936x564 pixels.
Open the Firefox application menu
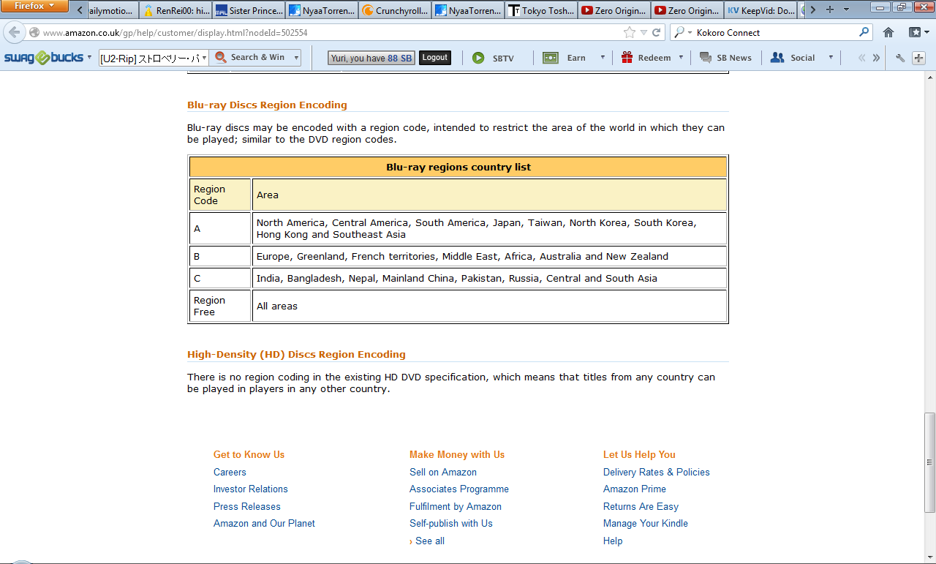34,6
